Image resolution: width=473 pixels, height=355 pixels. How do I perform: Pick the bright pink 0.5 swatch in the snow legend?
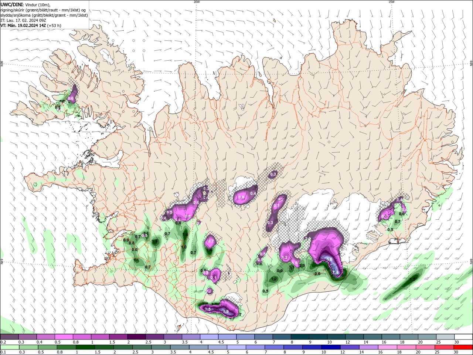(x=64, y=337)
